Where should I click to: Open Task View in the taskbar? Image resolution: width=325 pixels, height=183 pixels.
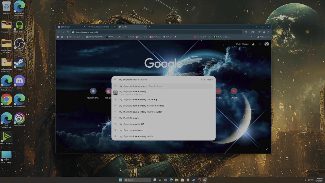154,180
